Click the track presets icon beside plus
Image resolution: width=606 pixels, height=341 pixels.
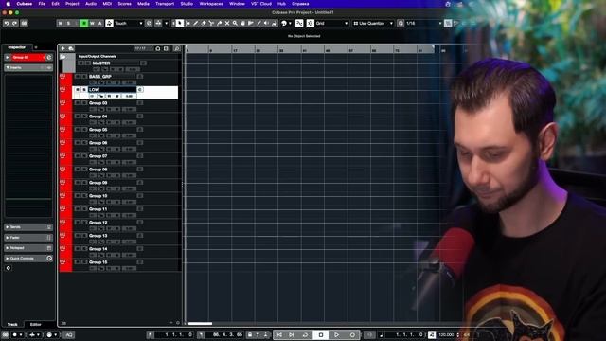(71, 48)
